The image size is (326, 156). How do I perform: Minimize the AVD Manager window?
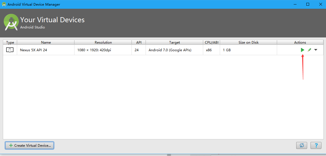pos(295,4)
